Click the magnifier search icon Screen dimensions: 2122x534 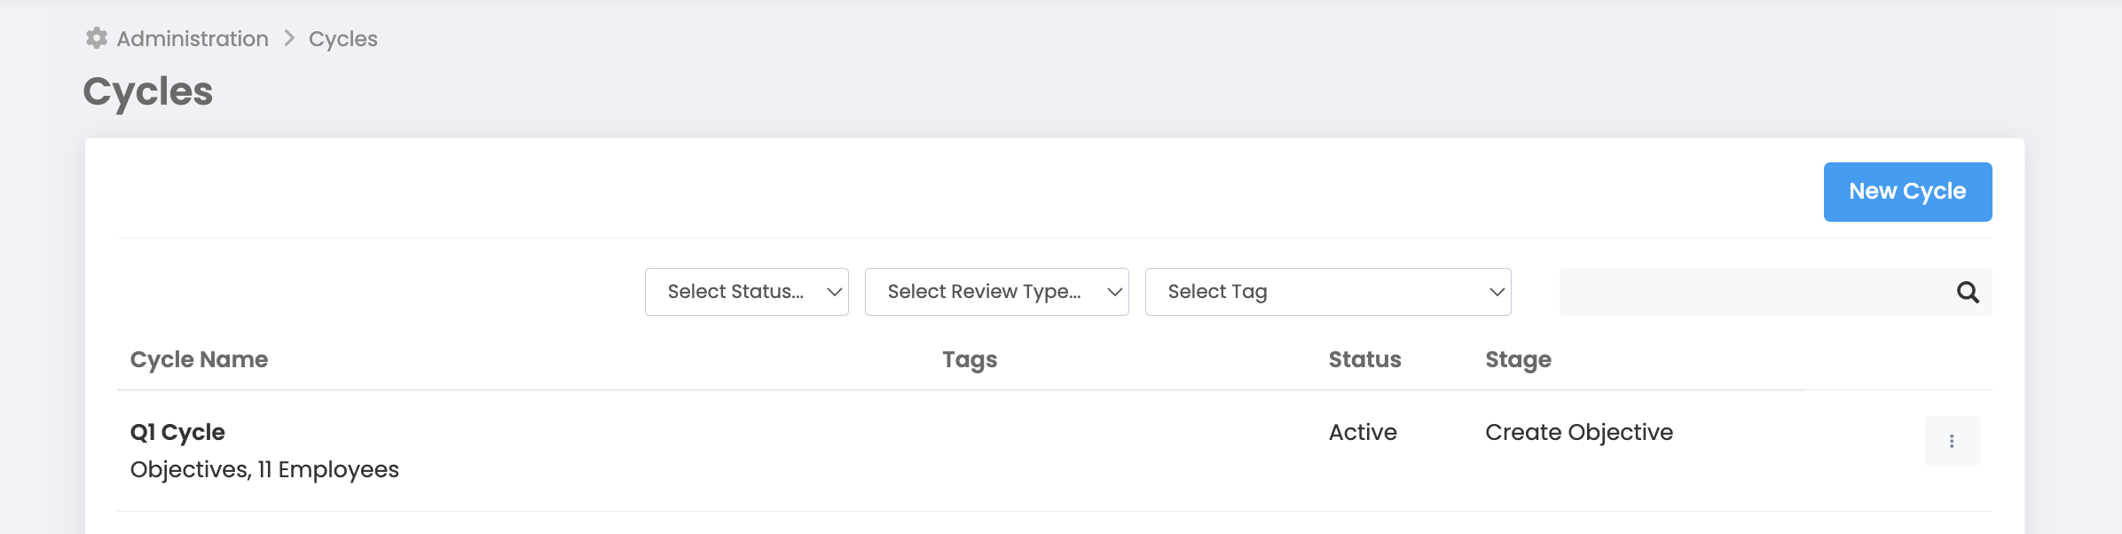tap(1968, 292)
